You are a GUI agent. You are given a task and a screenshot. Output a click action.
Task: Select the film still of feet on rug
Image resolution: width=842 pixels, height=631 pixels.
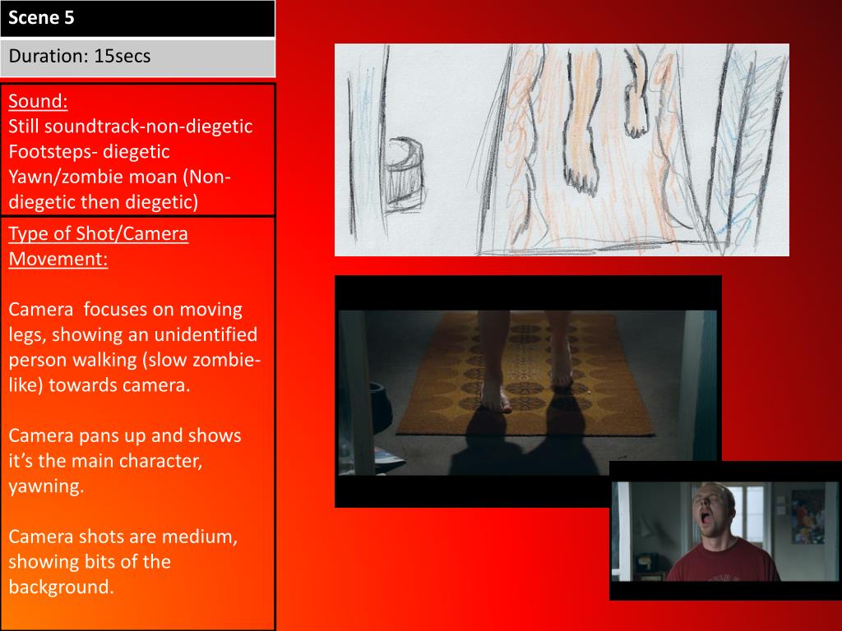pyautogui.click(x=528, y=391)
